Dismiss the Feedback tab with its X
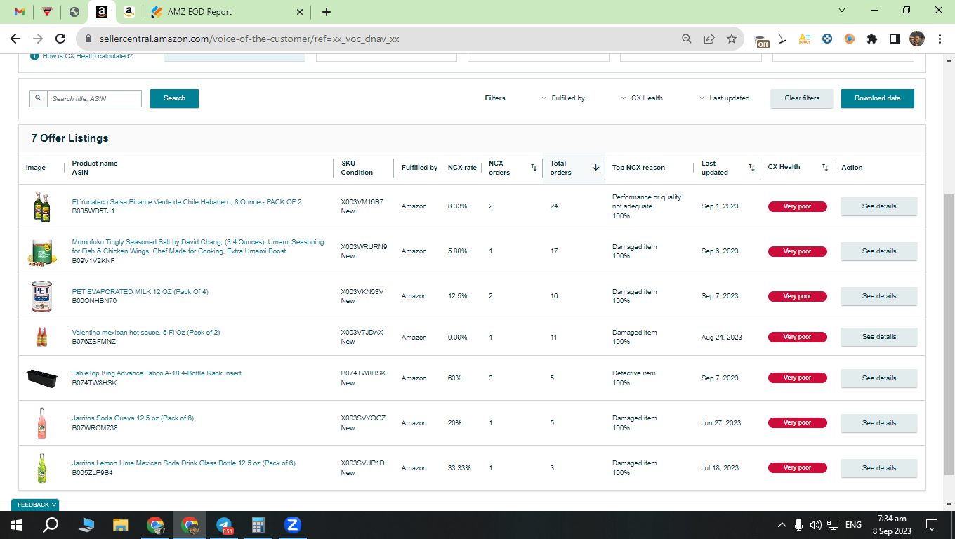 (54, 505)
